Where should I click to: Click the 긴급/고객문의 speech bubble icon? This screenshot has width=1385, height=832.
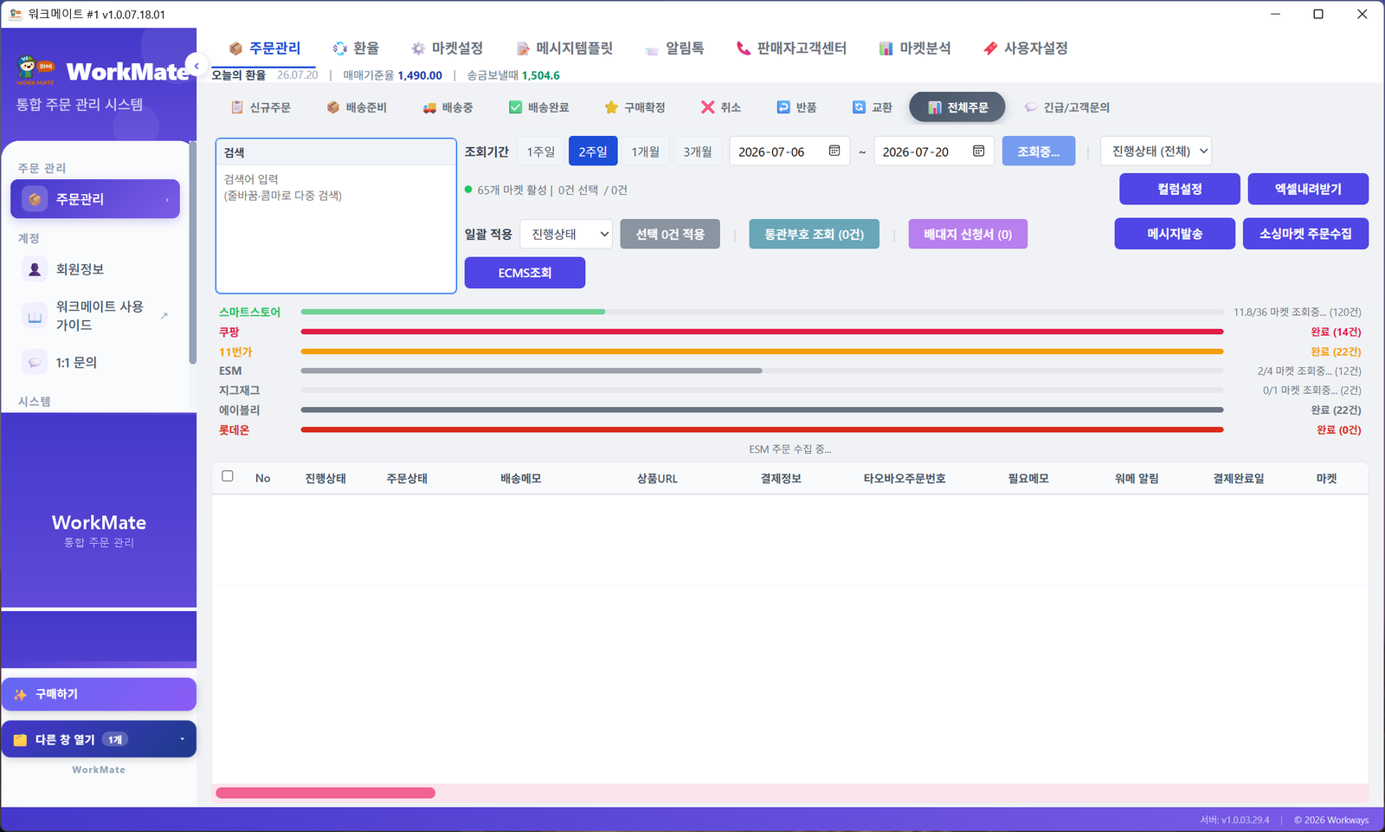coord(1030,107)
